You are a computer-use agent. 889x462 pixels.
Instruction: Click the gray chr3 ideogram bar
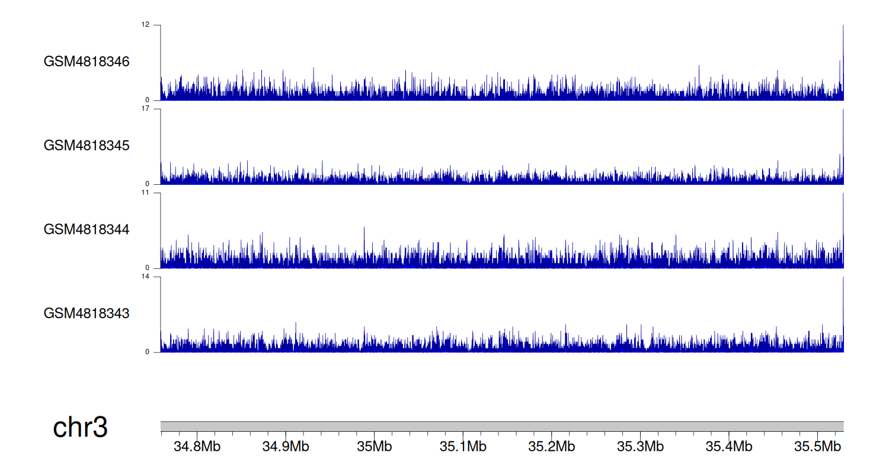[501, 426]
